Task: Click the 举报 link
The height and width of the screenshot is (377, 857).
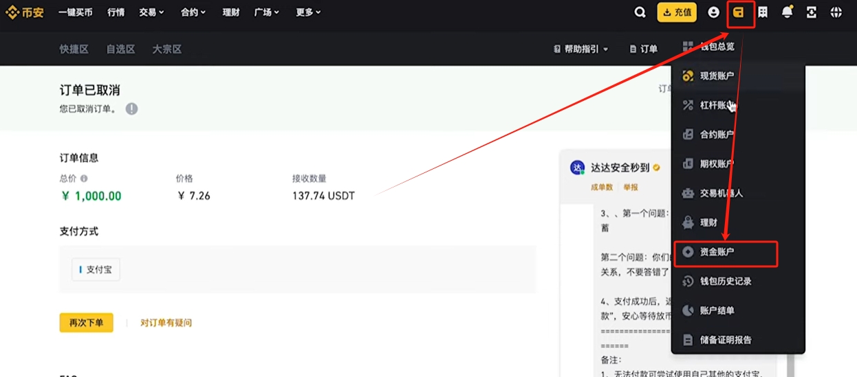Action: pos(631,187)
